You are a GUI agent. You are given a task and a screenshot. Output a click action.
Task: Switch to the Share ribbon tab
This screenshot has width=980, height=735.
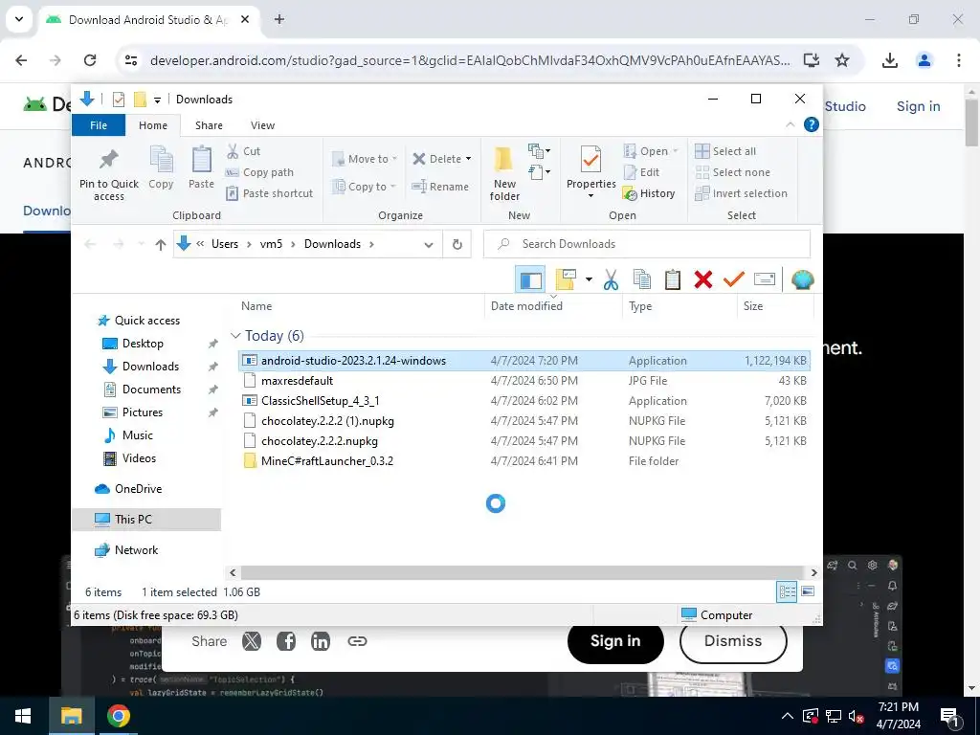pyautogui.click(x=209, y=125)
